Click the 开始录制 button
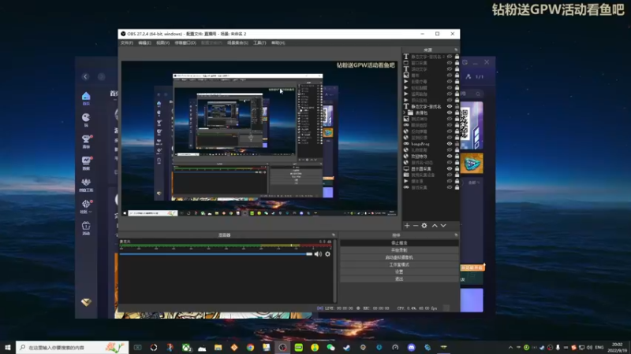The height and width of the screenshot is (354, 631). (399, 250)
